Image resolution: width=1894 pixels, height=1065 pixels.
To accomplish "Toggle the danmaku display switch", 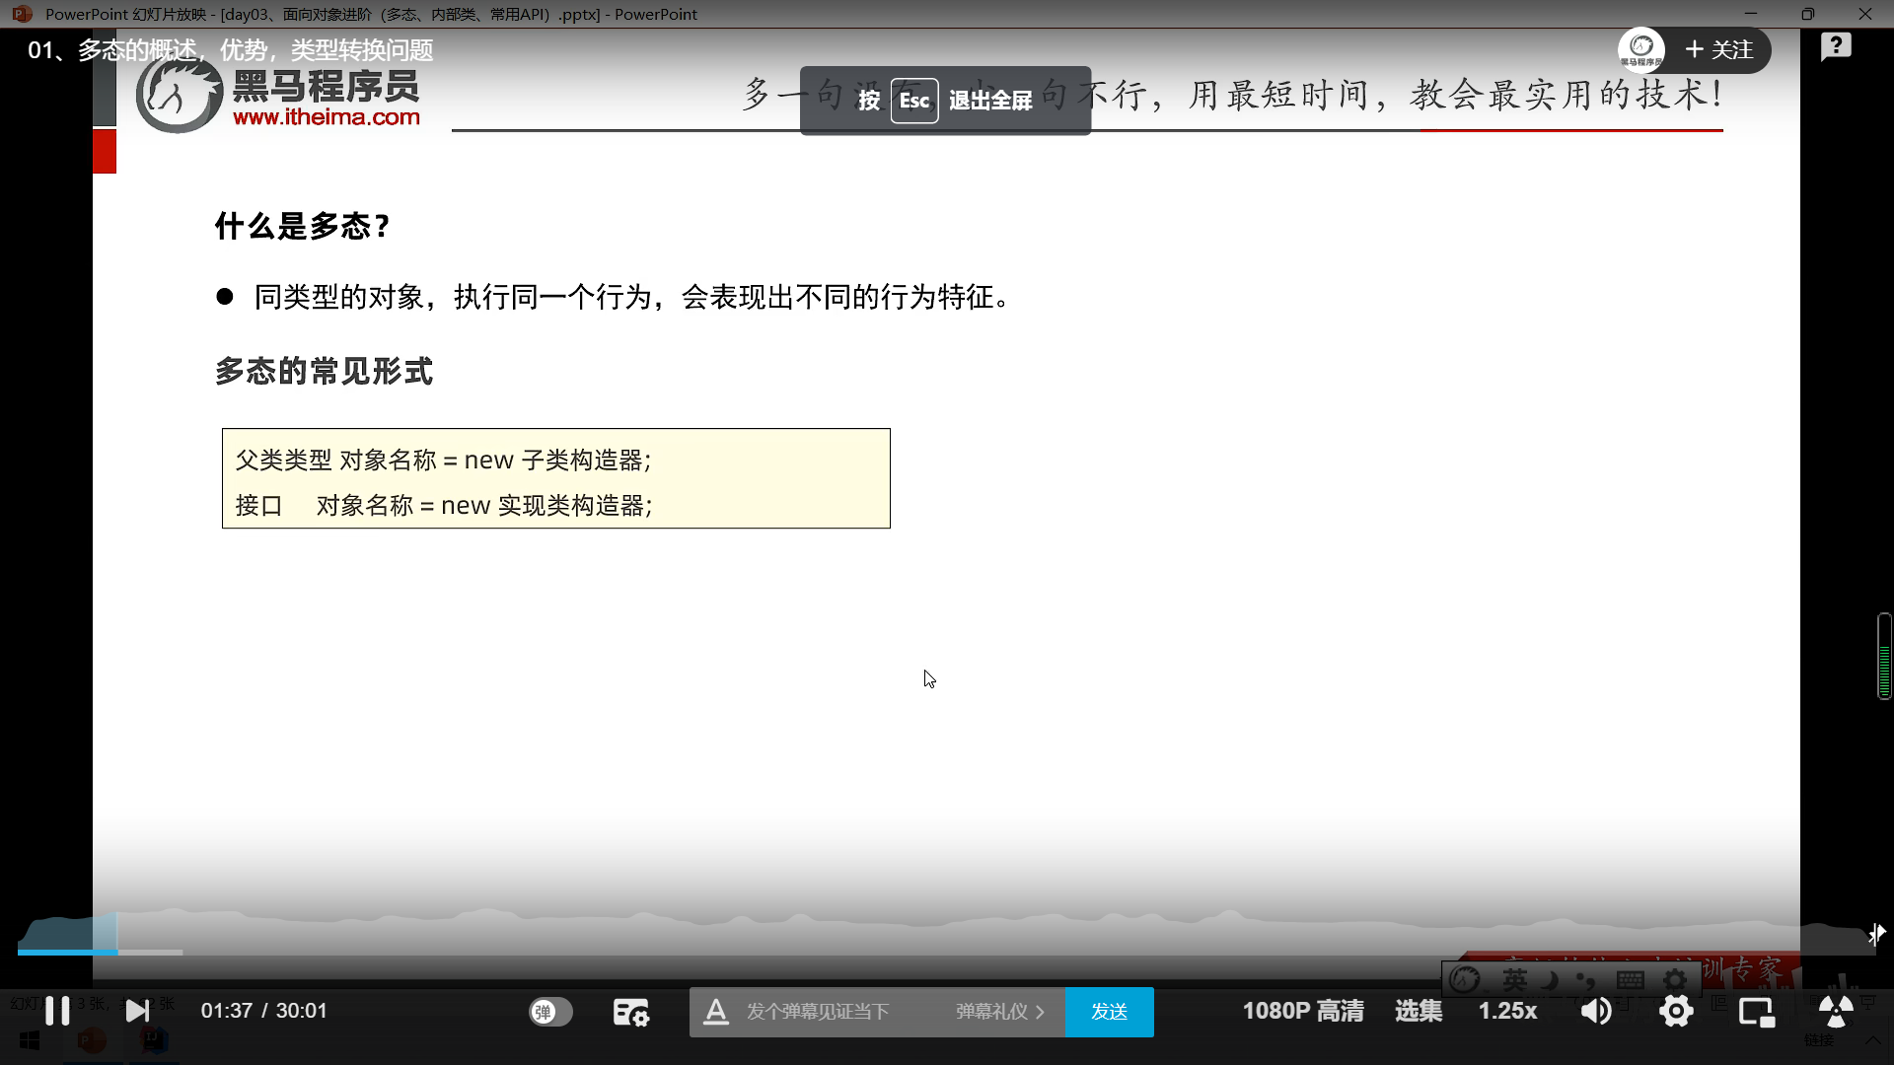I will click(x=550, y=1012).
